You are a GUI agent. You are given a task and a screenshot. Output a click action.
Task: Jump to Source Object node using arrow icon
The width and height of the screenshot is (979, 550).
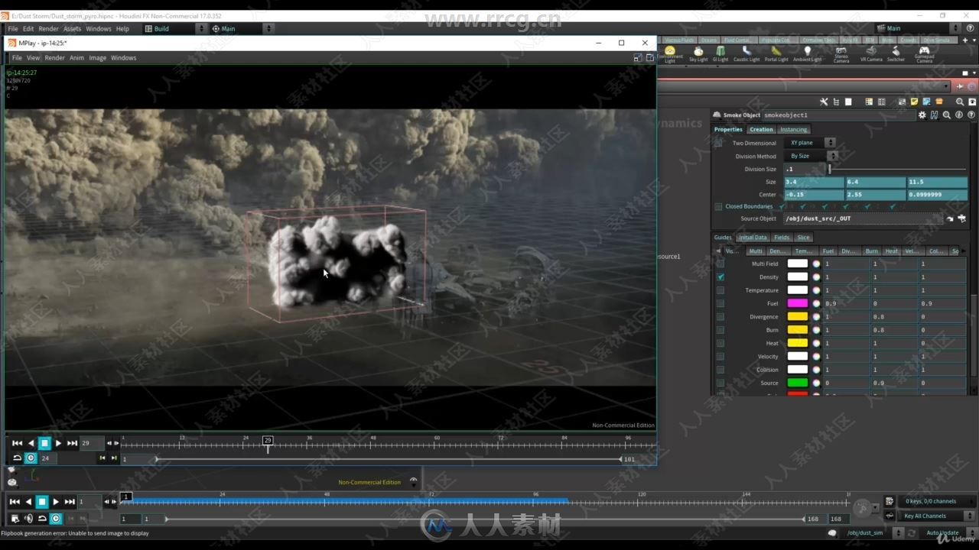tap(950, 218)
